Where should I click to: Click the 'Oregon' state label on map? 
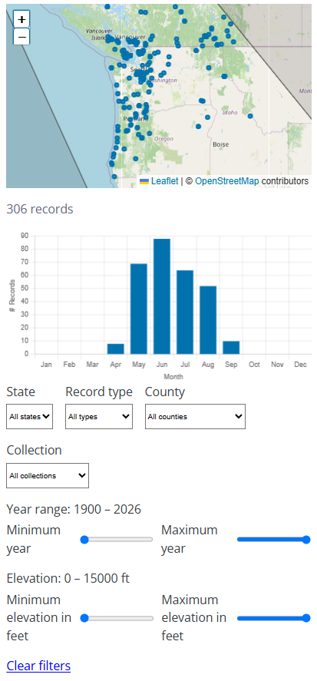click(x=163, y=139)
